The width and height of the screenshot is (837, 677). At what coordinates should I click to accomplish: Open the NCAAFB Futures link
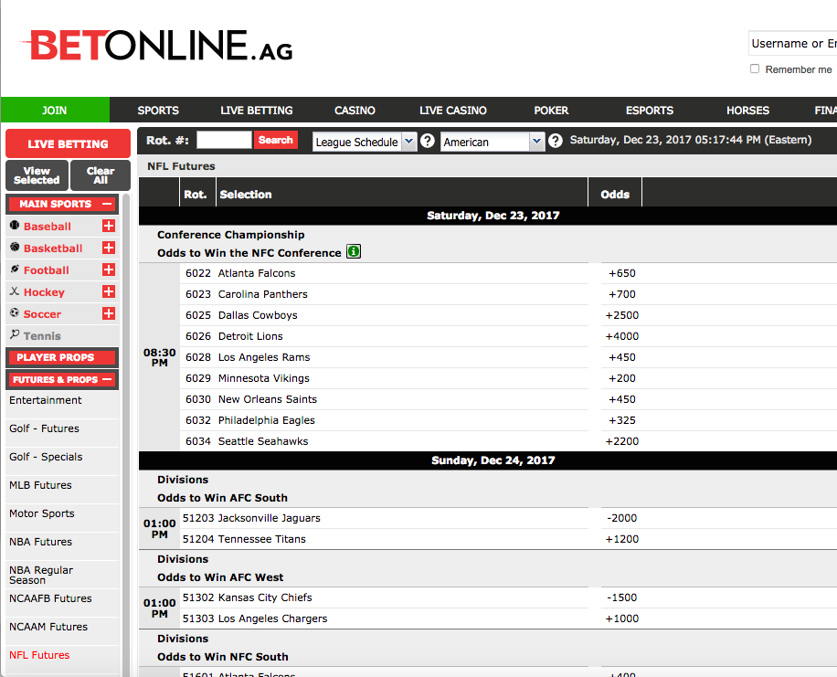coord(50,598)
